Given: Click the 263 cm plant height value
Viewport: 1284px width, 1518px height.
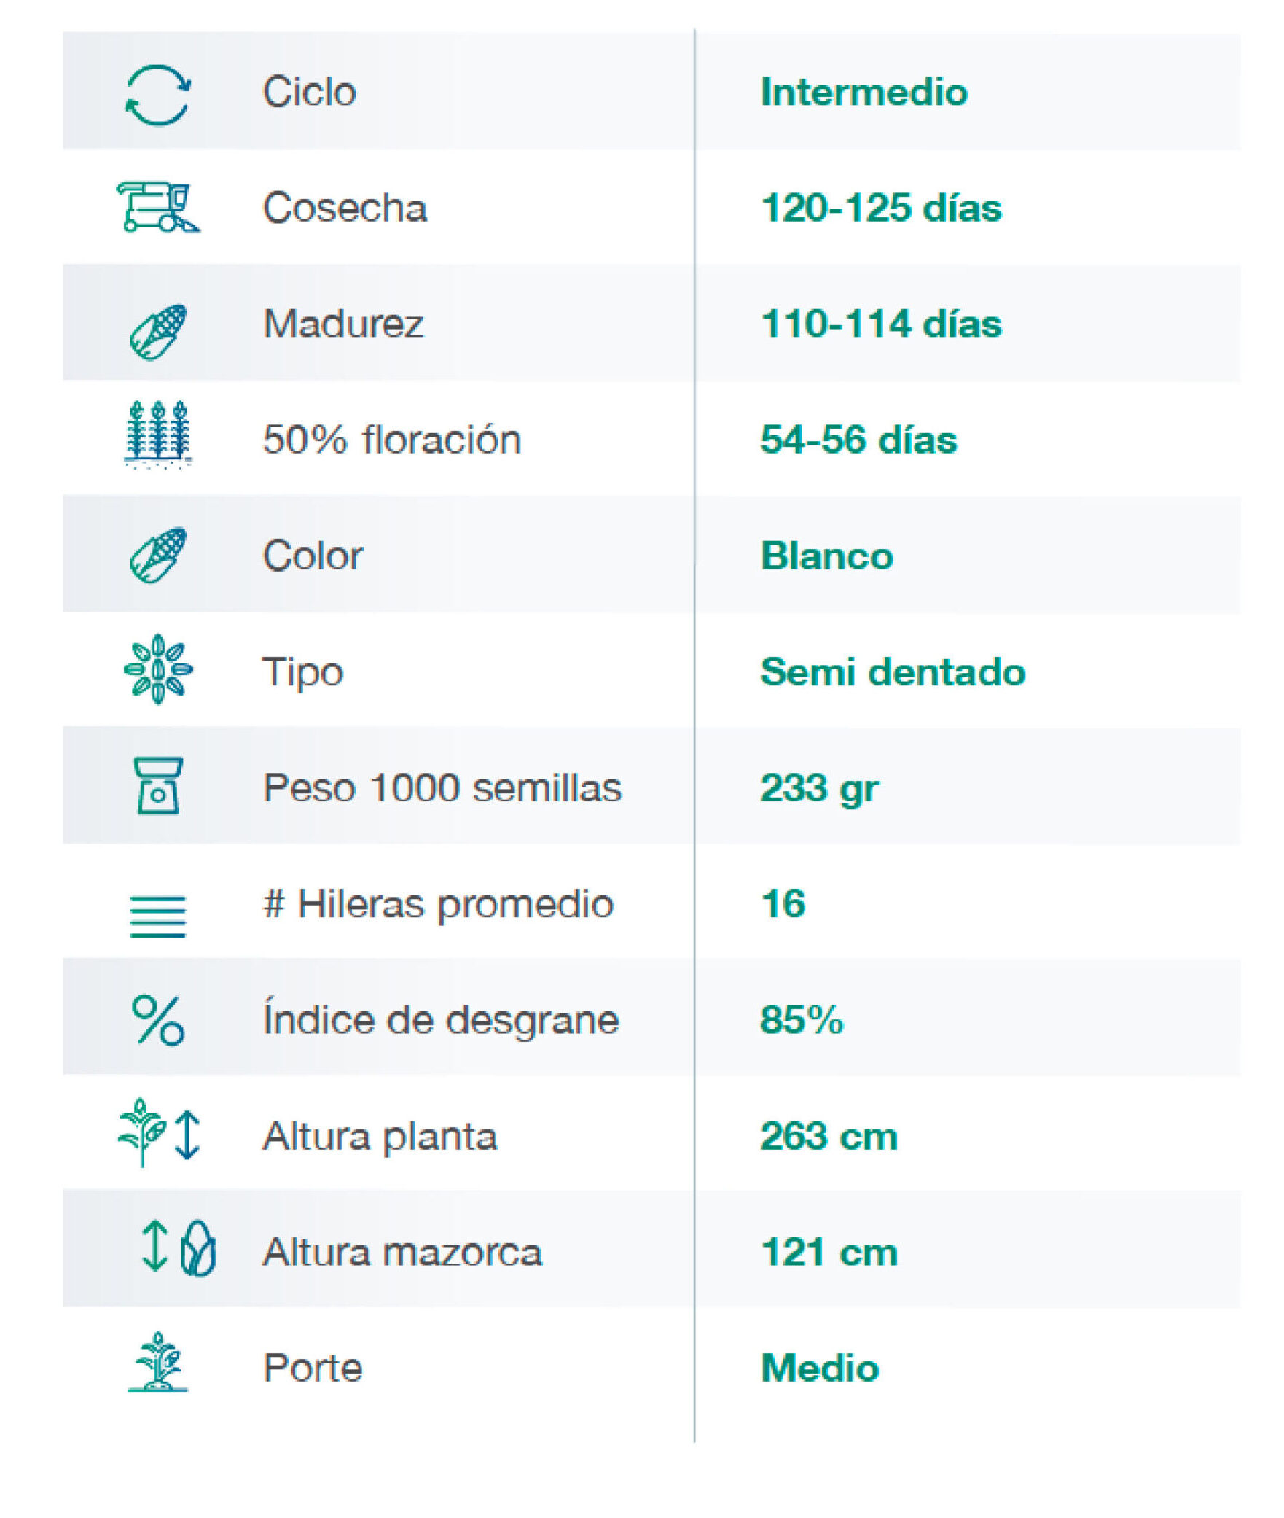Looking at the screenshot, I should (x=829, y=1136).
